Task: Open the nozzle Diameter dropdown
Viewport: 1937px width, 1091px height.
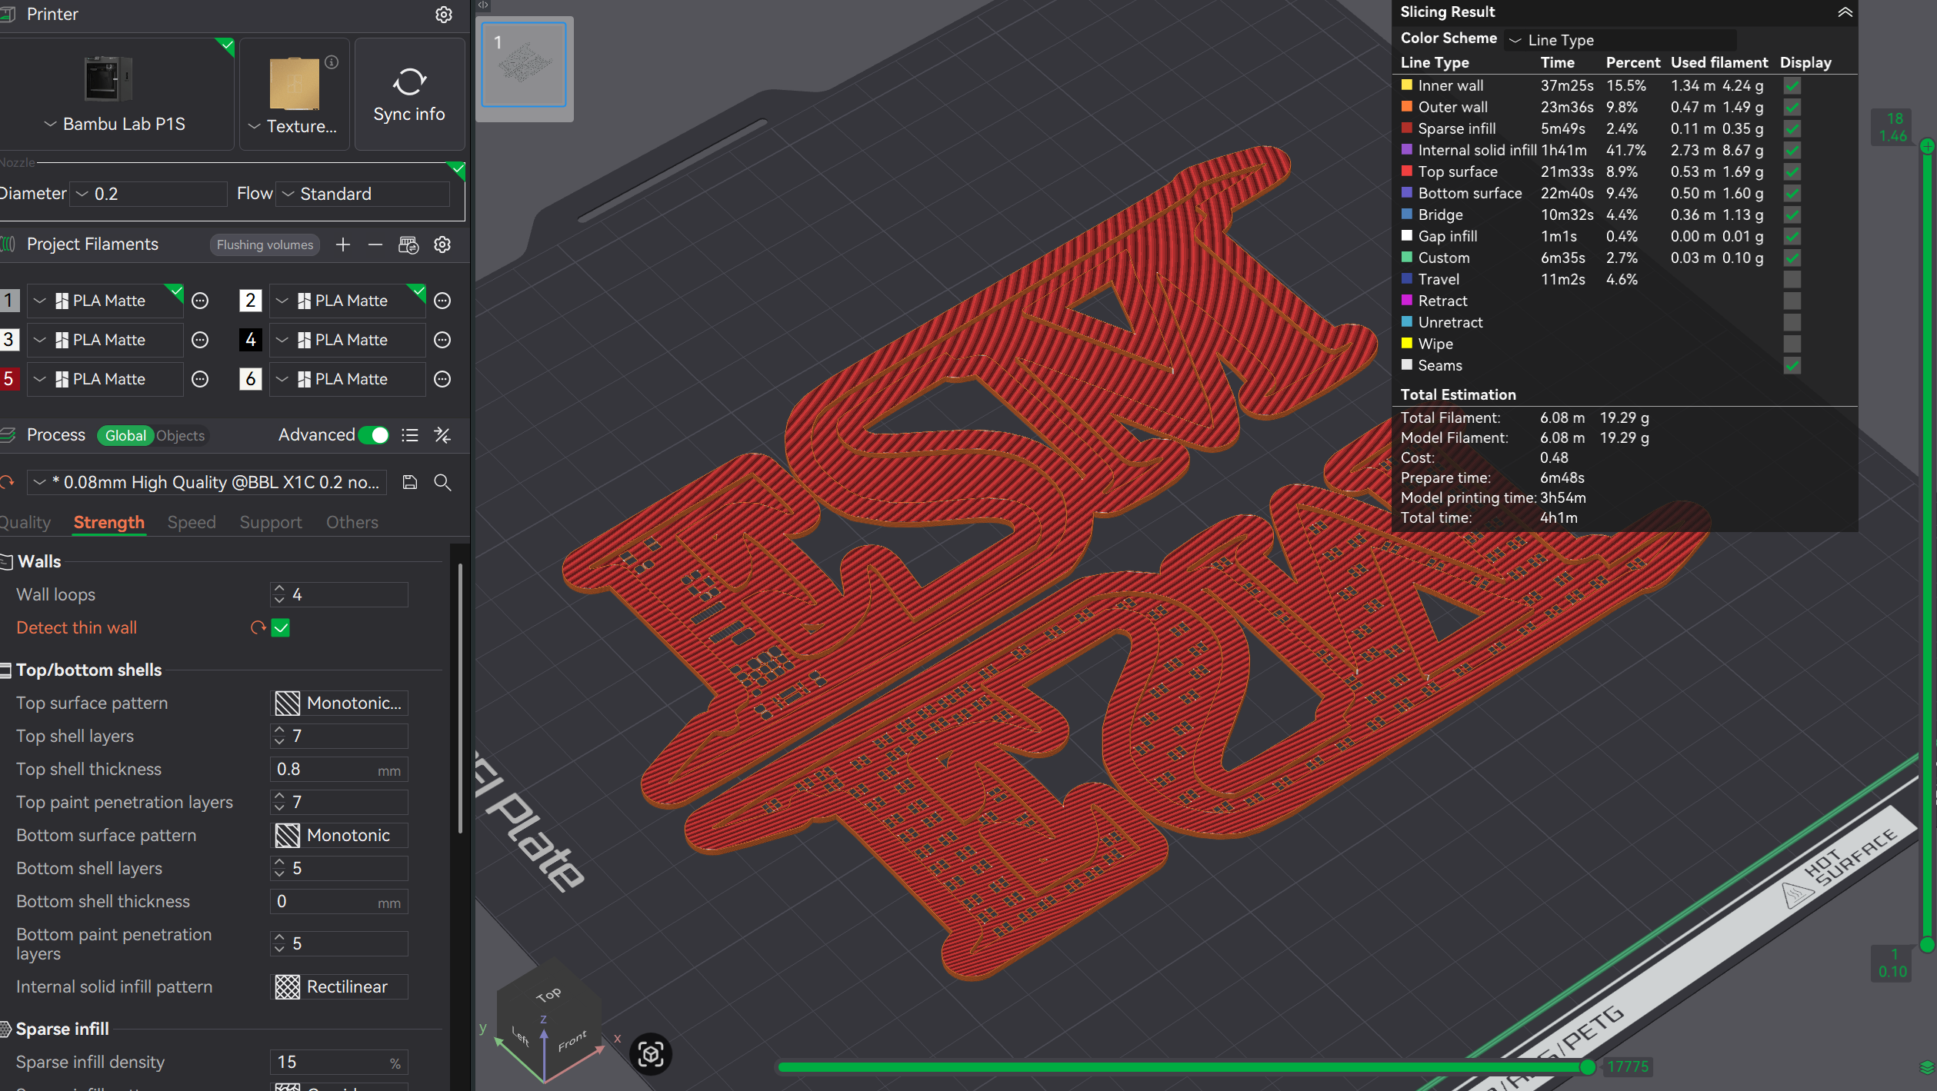Action: tap(149, 194)
